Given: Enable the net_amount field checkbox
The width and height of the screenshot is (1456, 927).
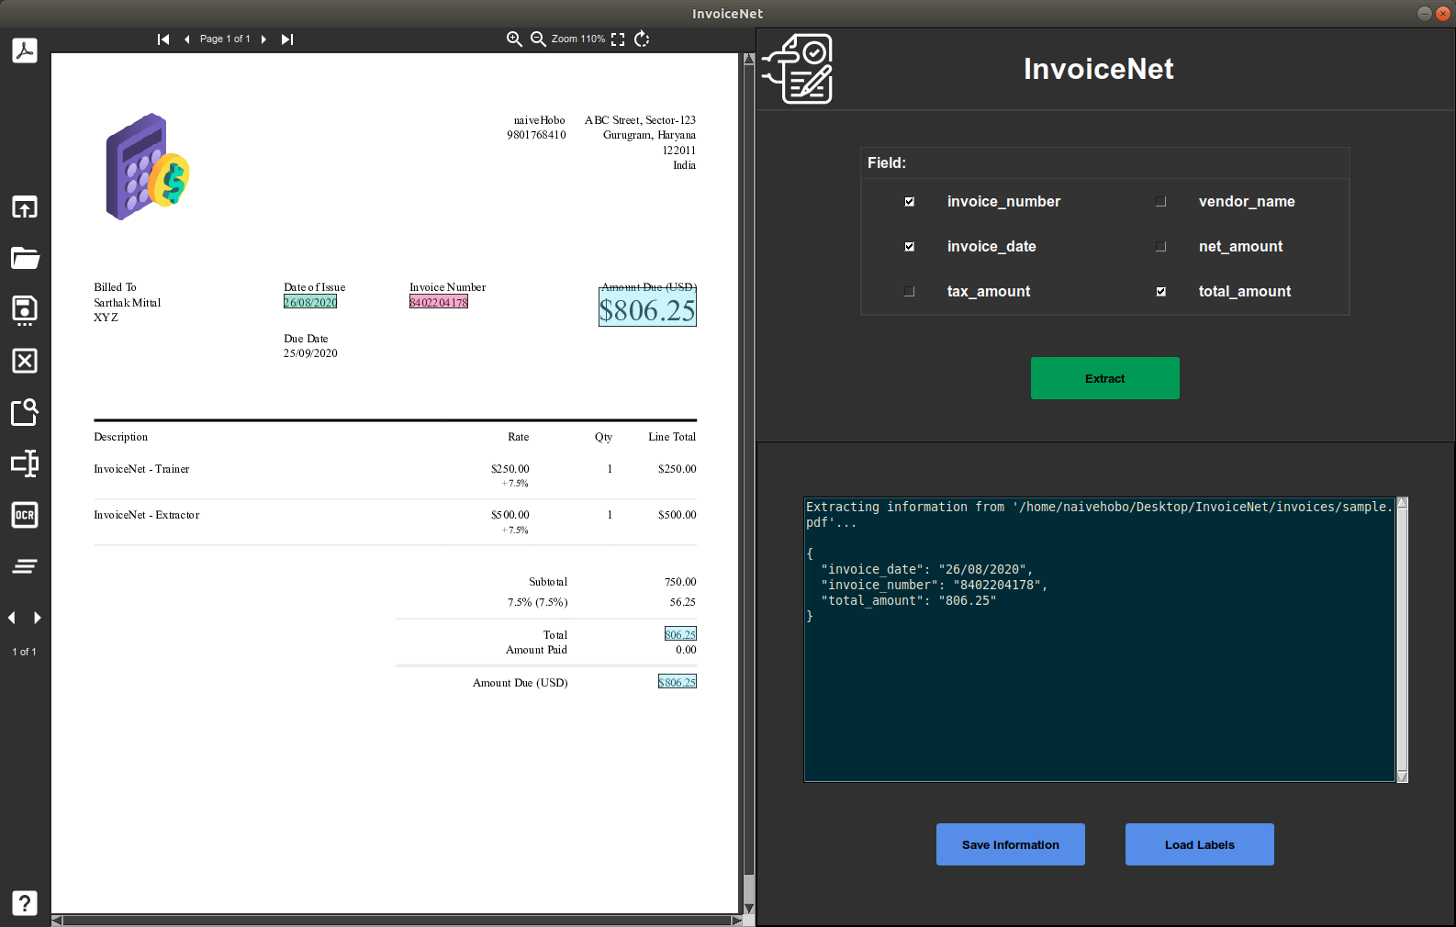Looking at the screenshot, I should 1161,247.
